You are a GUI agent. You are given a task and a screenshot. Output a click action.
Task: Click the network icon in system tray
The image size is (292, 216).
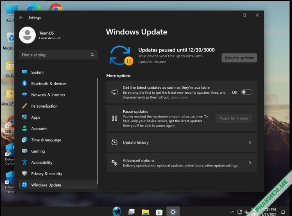pos(240,212)
